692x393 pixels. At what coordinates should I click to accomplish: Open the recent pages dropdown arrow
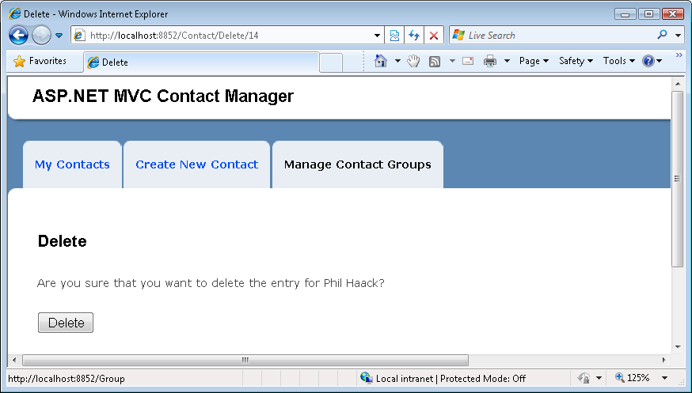(59, 36)
